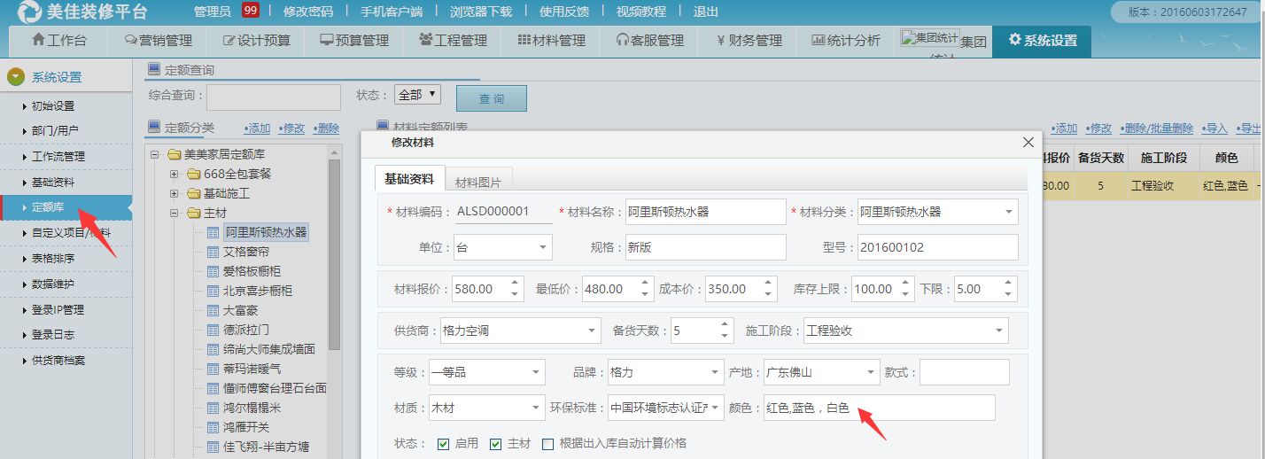Toggle the 启用 checkbox

pyautogui.click(x=444, y=443)
